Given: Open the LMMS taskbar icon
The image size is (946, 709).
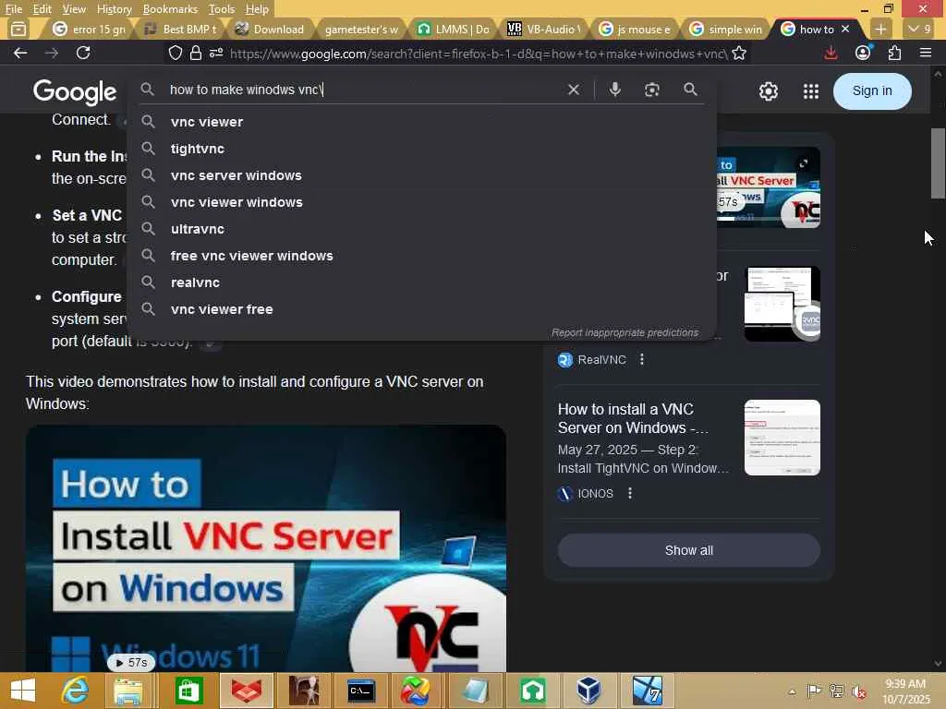Looking at the screenshot, I should coord(533,691).
